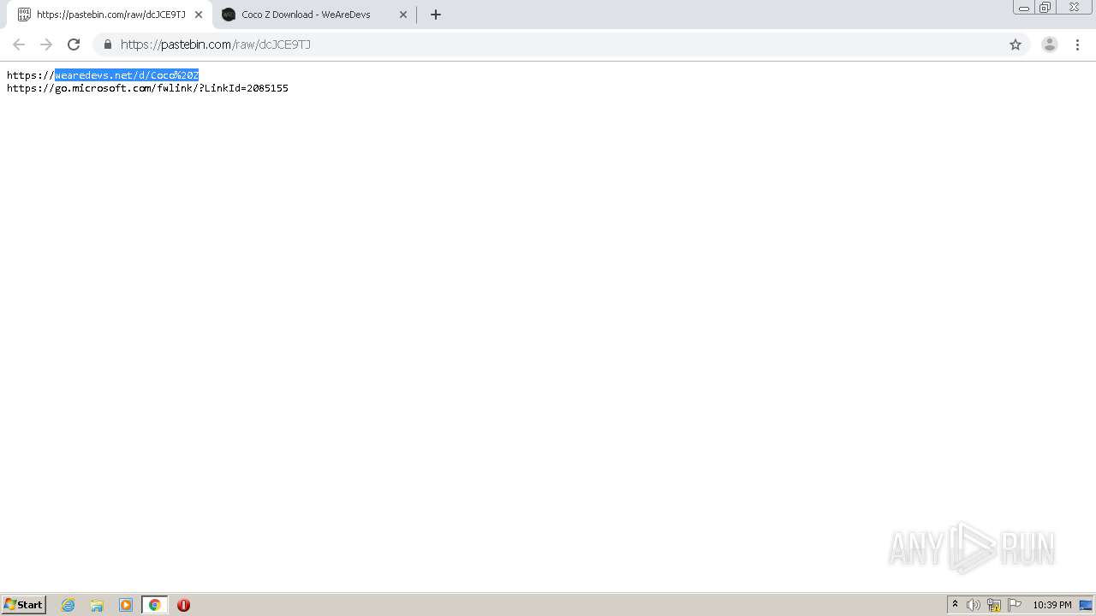Restore down the Chrome window
The image size is (1096, 616).
[1045, 7]
